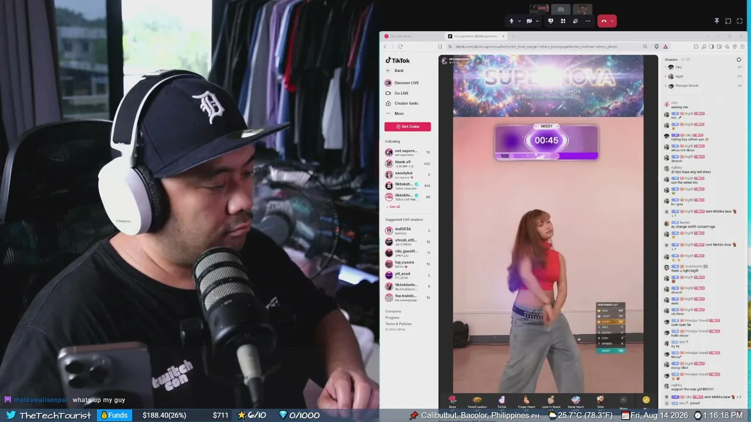Click the zoom magnifier in address bar
The image size is (751, 422).
[x=645, y=46]
